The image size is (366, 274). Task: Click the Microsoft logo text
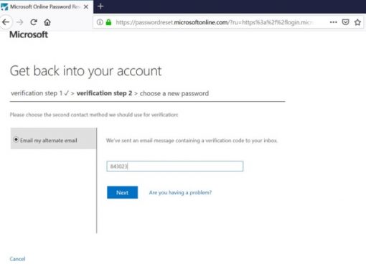(x=29, y=34)
